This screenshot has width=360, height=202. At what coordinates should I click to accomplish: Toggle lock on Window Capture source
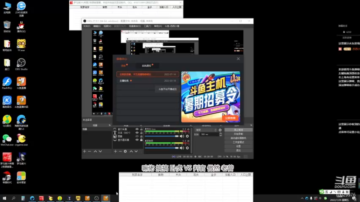[141, 129]
